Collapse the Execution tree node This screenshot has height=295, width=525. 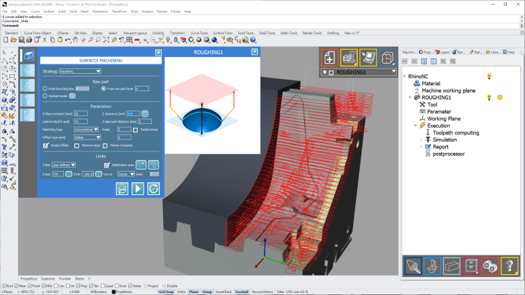(416, 126)
